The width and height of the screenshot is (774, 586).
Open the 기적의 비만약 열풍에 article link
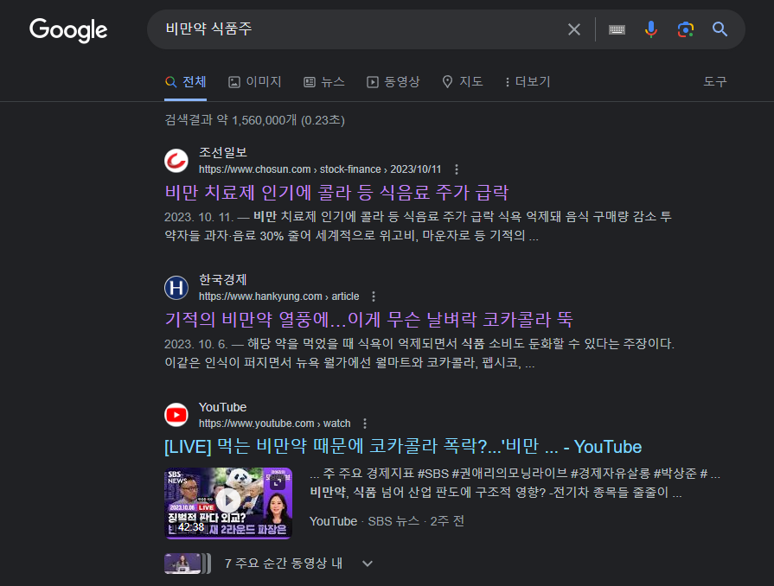[x=368, y=320]
